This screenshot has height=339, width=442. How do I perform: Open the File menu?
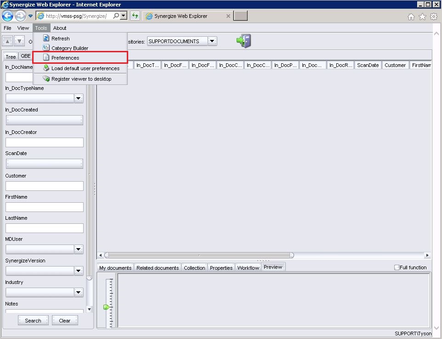pos(7,28)
